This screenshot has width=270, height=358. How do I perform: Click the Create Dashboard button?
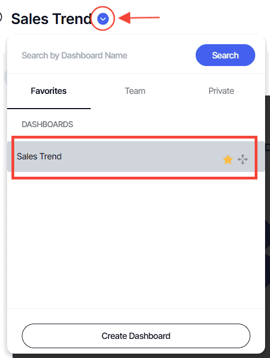pyautogui.click(x=136, y=336)
